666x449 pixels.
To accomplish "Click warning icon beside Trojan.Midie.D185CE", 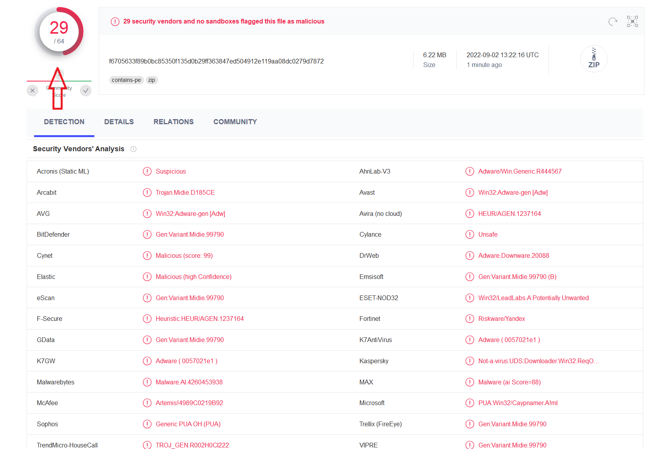I will click(x=147, y=192).
